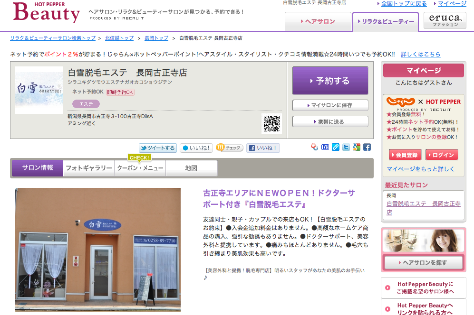Click the woman's hair salon banner photo
474x315 pixels.
pyautogui.click(x=424, y=241)
